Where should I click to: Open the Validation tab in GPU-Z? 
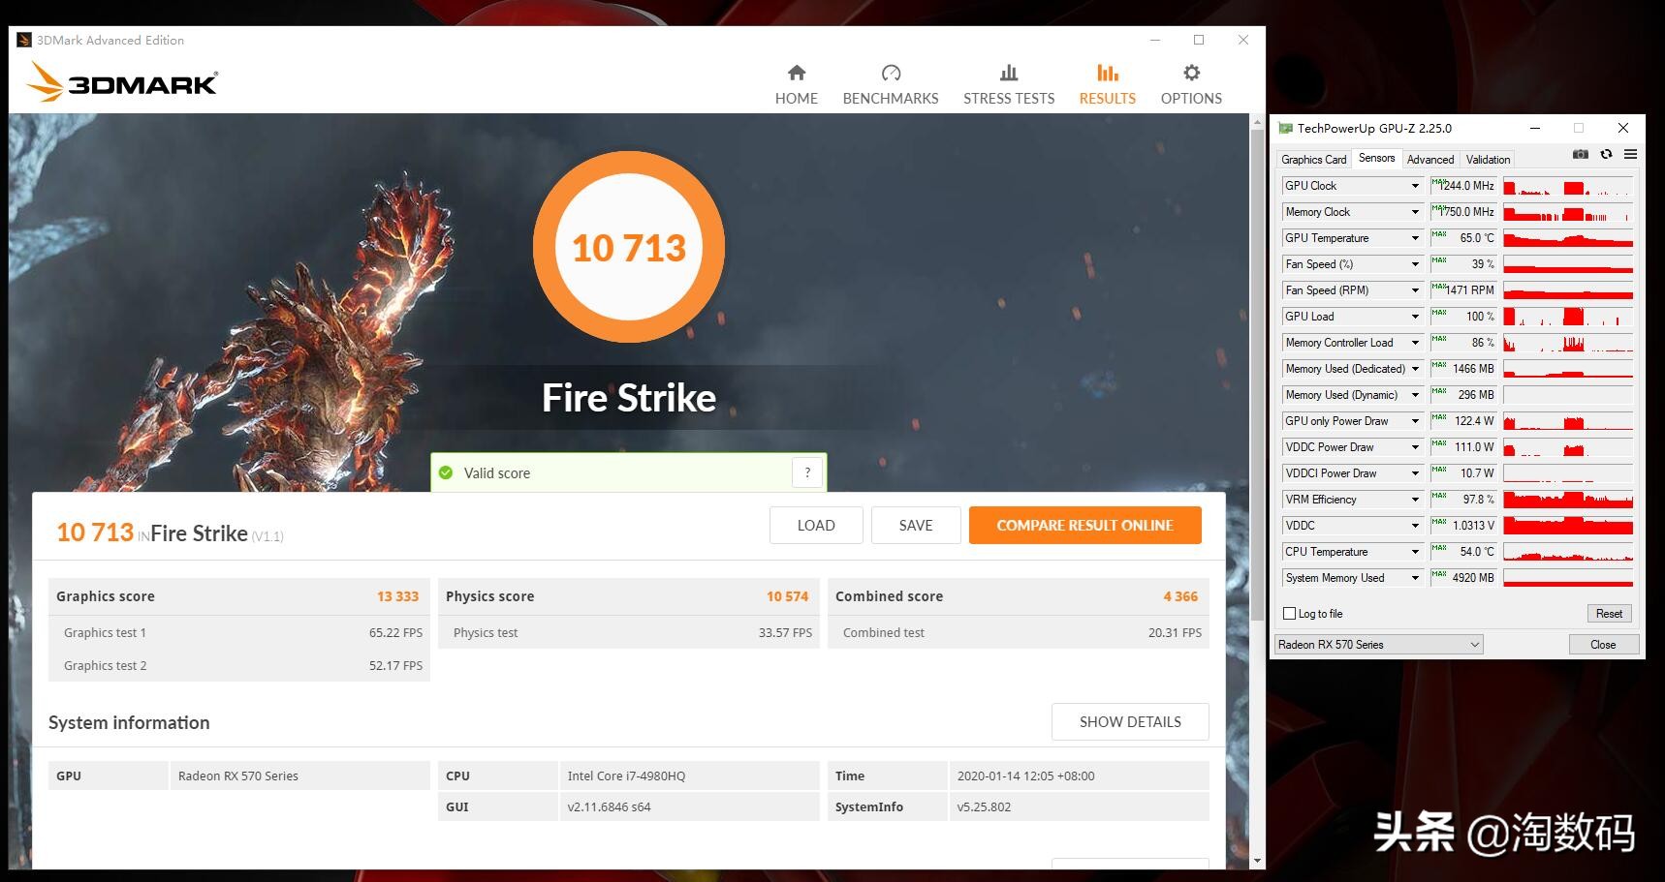1488,160
